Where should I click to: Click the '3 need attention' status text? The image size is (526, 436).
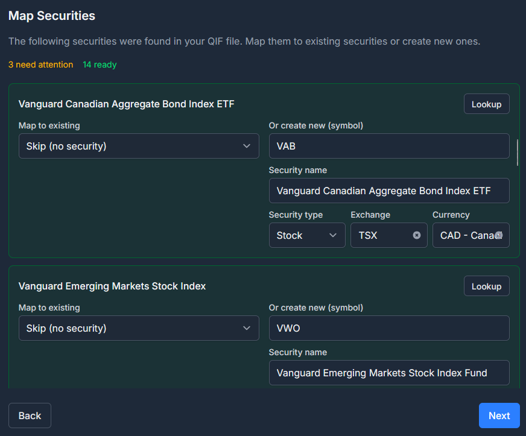pos(40,65)
